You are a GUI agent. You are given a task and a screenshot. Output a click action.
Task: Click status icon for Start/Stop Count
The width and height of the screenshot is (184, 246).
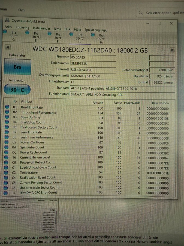point(7,122)
